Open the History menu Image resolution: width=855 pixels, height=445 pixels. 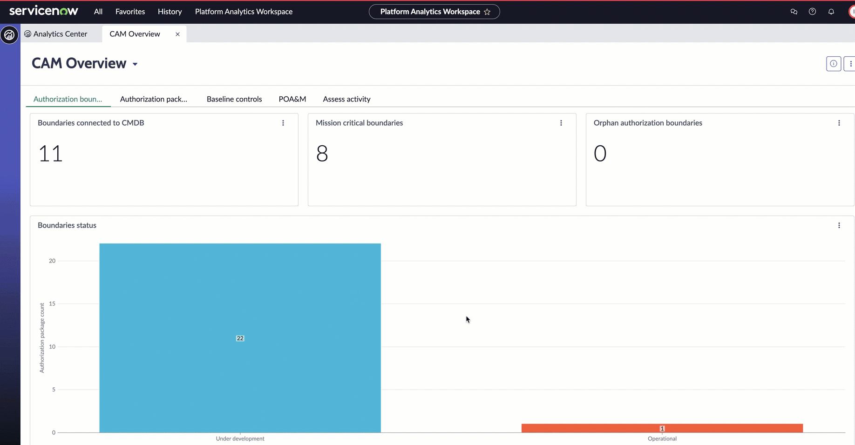pyautogui.click(x=170, y=12)
